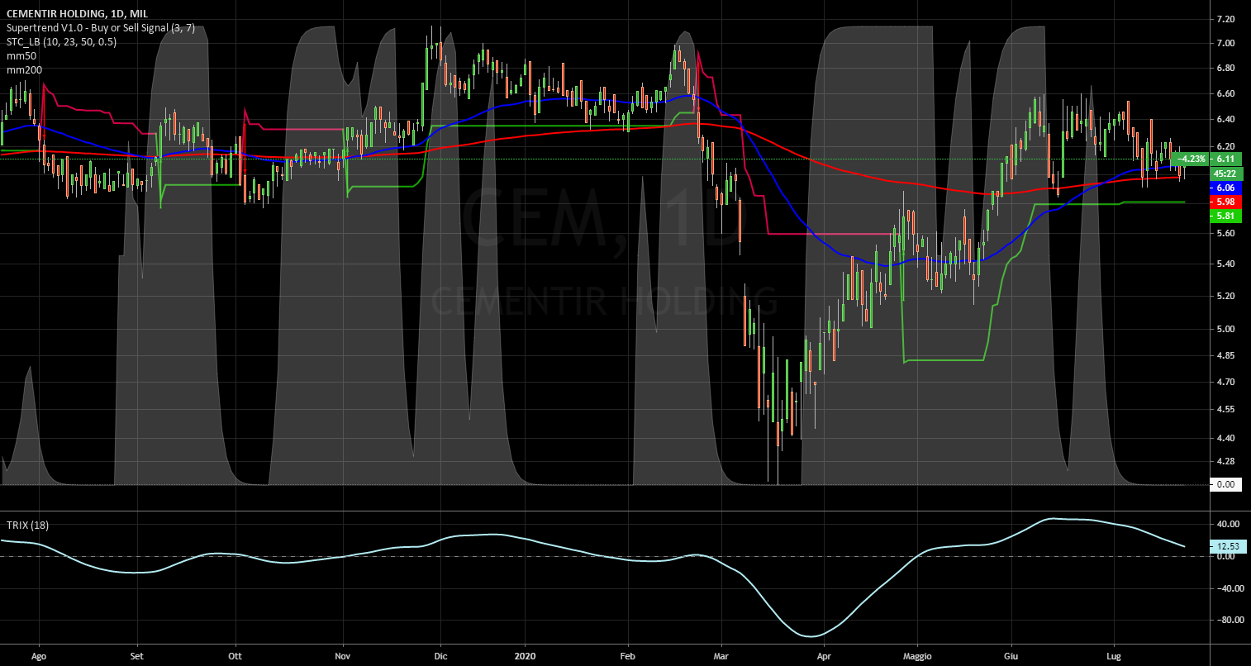This screenshot has height=666, width=1251.
Task: Select the TRIX (18) indicator title
Action: coord(27,526)
